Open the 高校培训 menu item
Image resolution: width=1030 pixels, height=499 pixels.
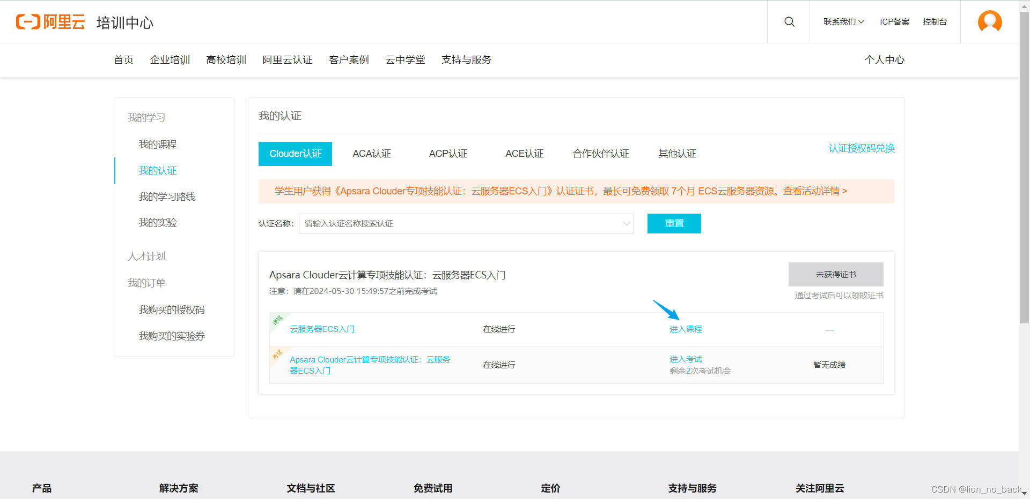tap(226, 60)
